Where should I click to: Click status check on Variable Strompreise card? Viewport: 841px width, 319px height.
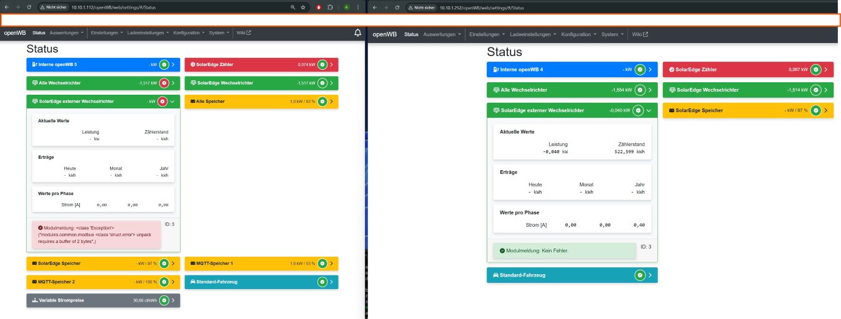pyautogui.click(x=164, y=300)
